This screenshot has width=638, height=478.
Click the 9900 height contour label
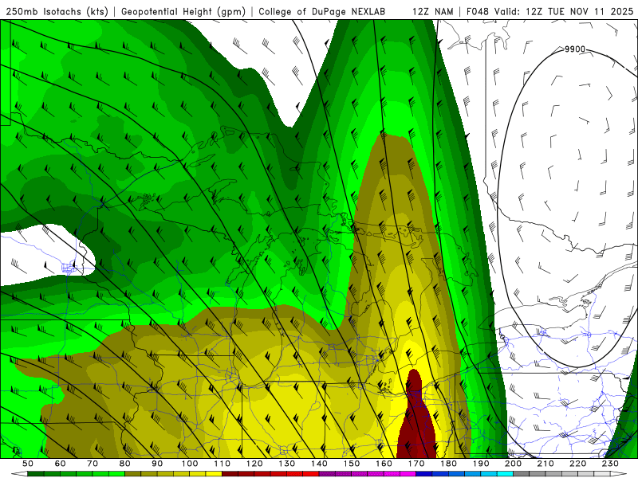(x=574, y=49)
